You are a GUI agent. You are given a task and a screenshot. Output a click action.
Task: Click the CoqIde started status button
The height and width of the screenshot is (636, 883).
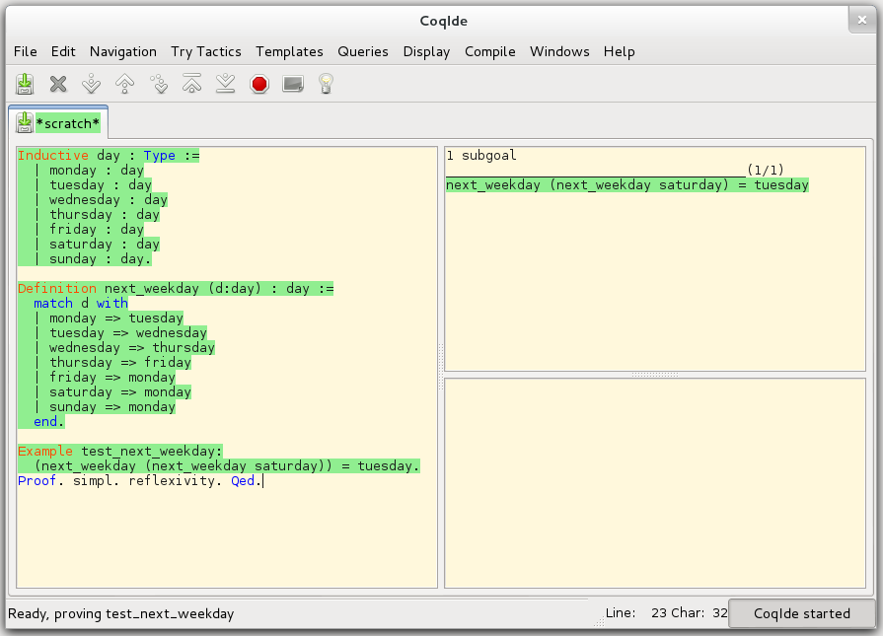pyautogui.click(x=802, y=613)
